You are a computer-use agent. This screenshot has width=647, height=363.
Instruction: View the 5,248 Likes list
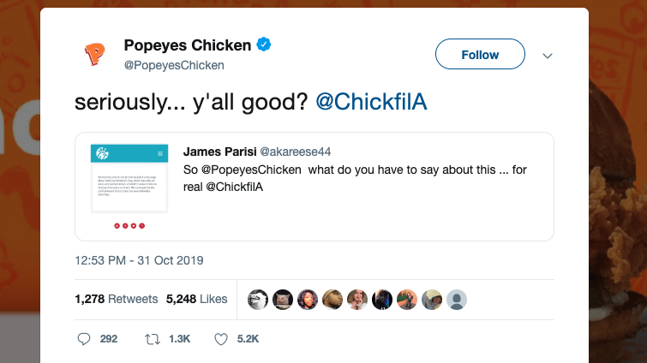[x=197, y=299]
